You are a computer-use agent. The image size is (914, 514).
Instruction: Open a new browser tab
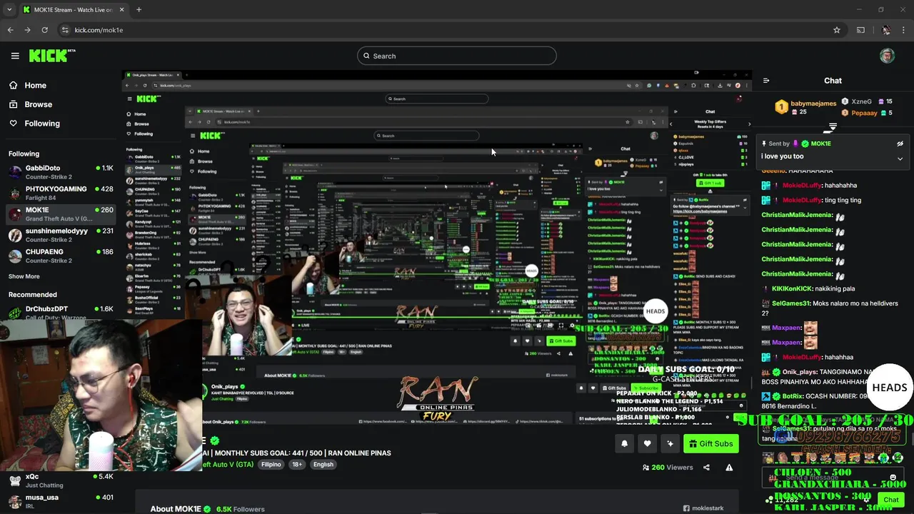(139, 10)
